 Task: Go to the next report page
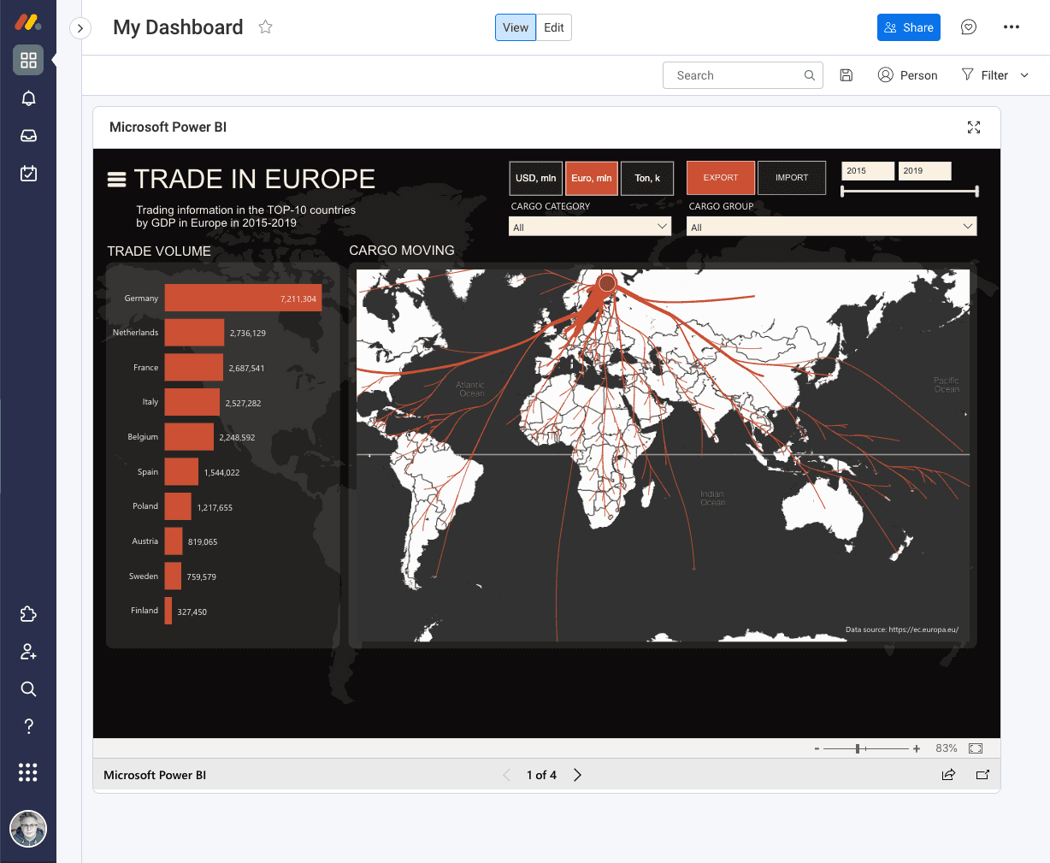[577, 775]
